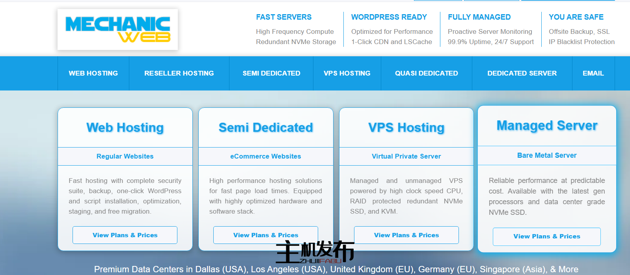The height and width of the screenshot is (275, 630).
Task: Open the Quasi Dedicated nav item
Action: coord(426,73)
